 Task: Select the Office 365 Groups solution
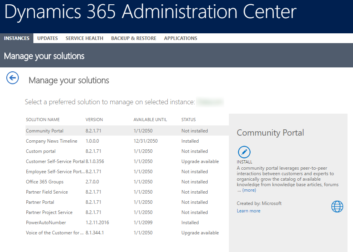[x=127, y=181]
